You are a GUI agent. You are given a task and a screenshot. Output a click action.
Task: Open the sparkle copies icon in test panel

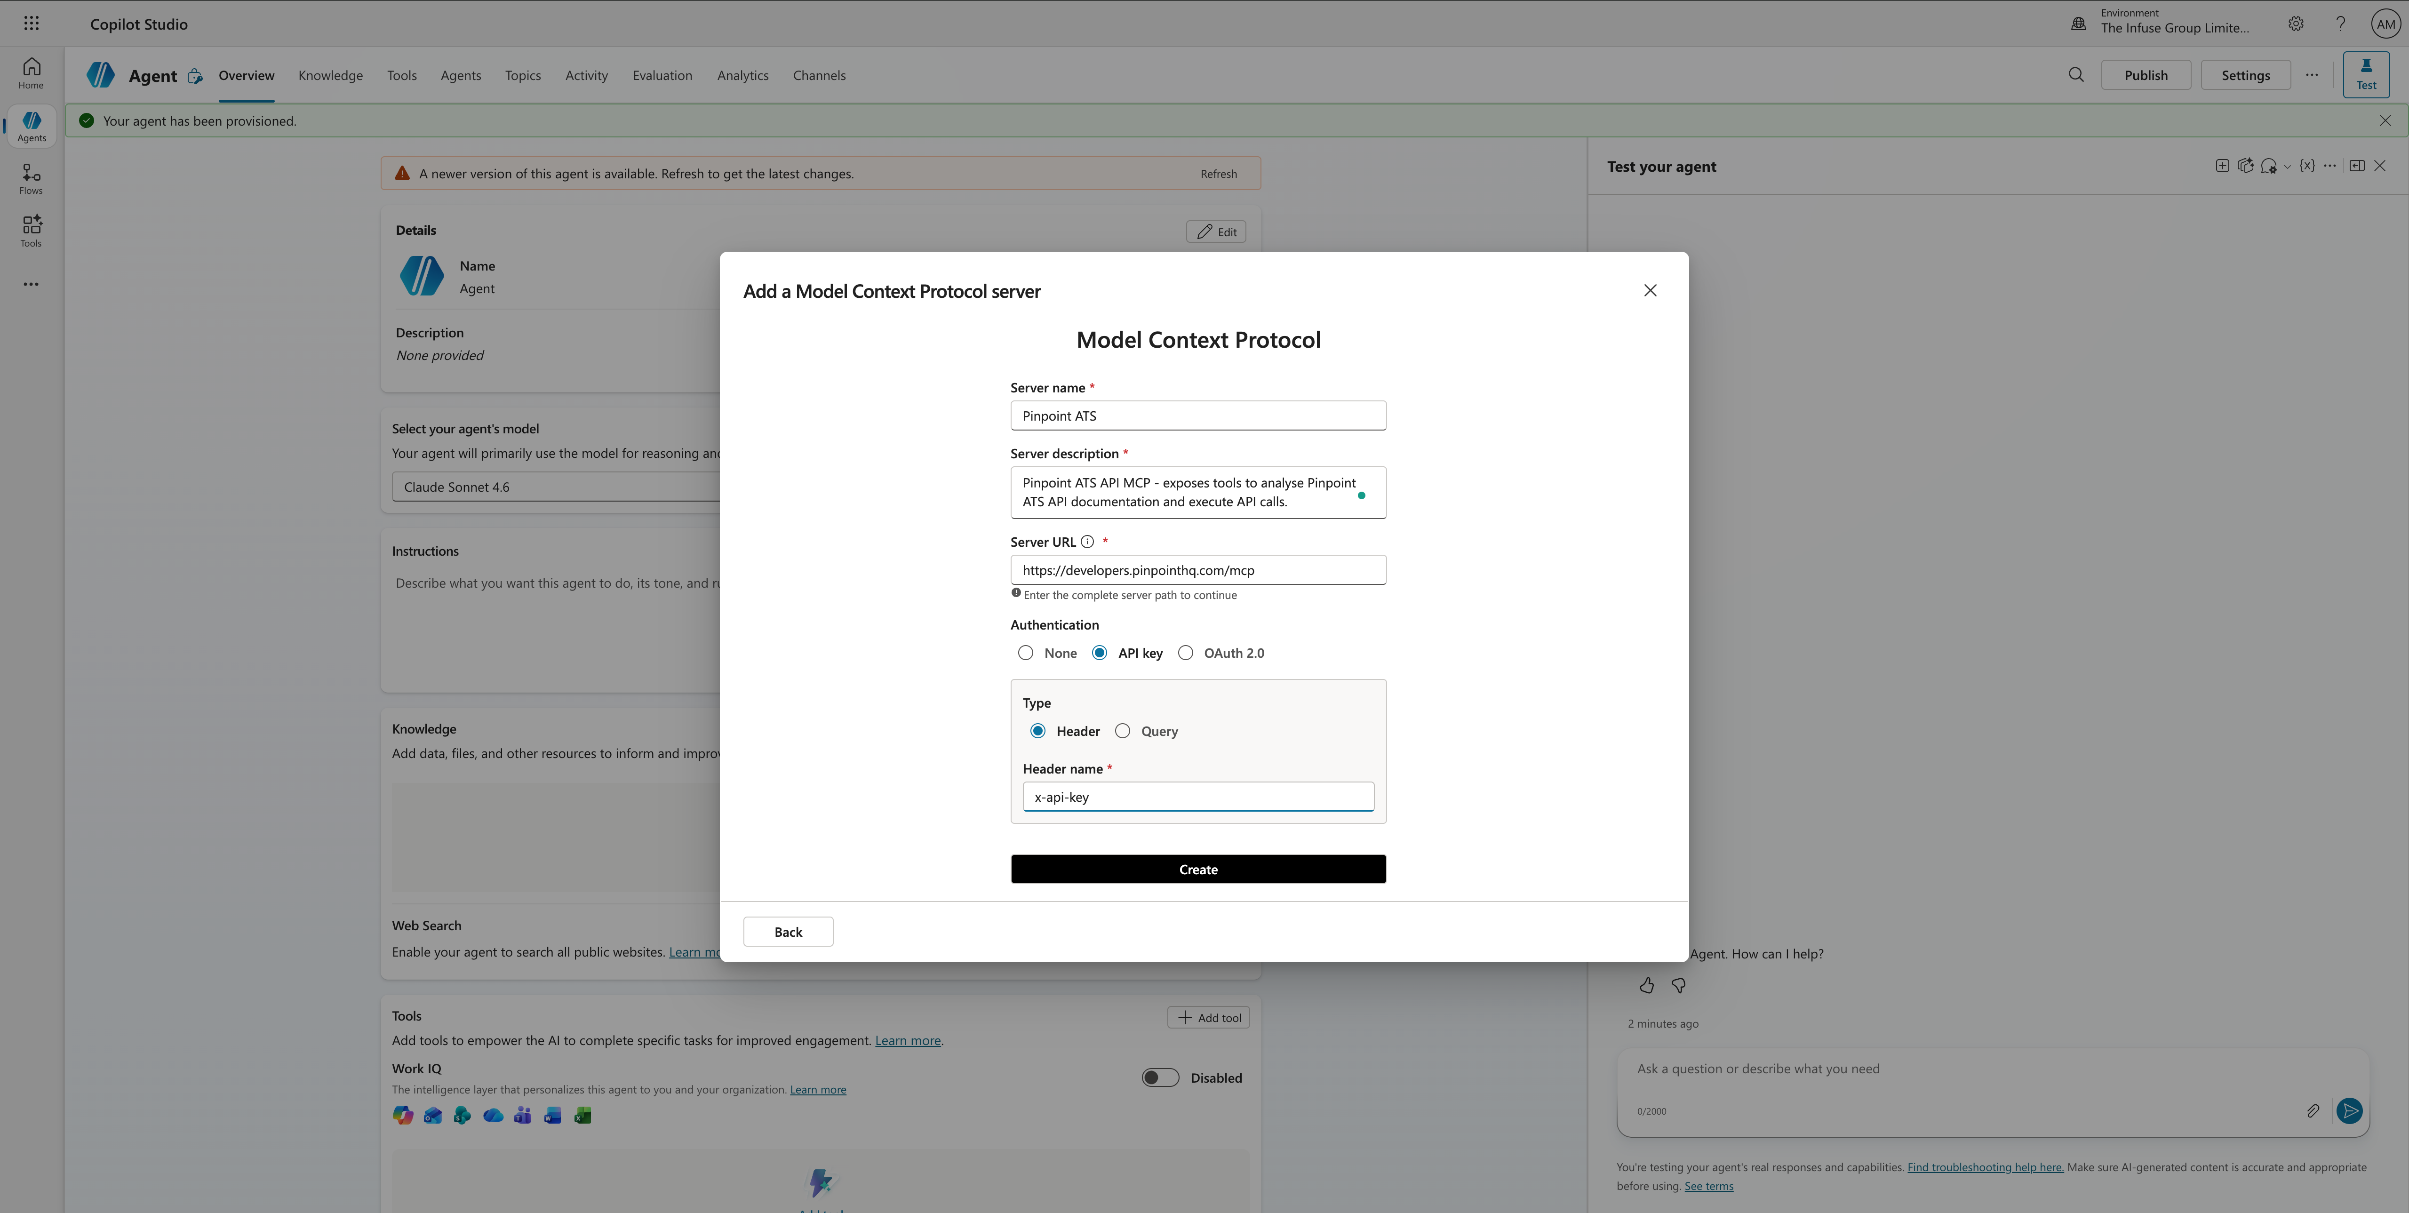coord(2244,166)
